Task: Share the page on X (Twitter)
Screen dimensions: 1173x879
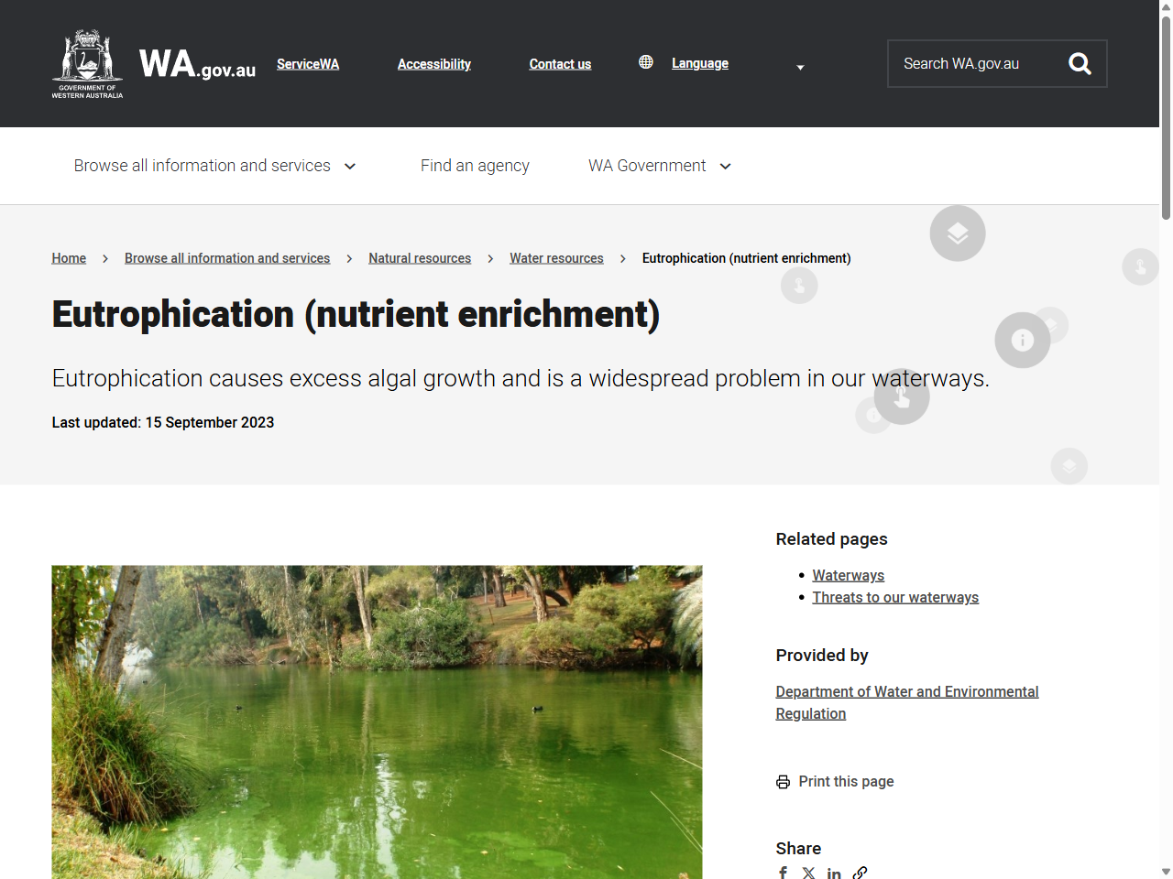Action: tap(808, 873)
